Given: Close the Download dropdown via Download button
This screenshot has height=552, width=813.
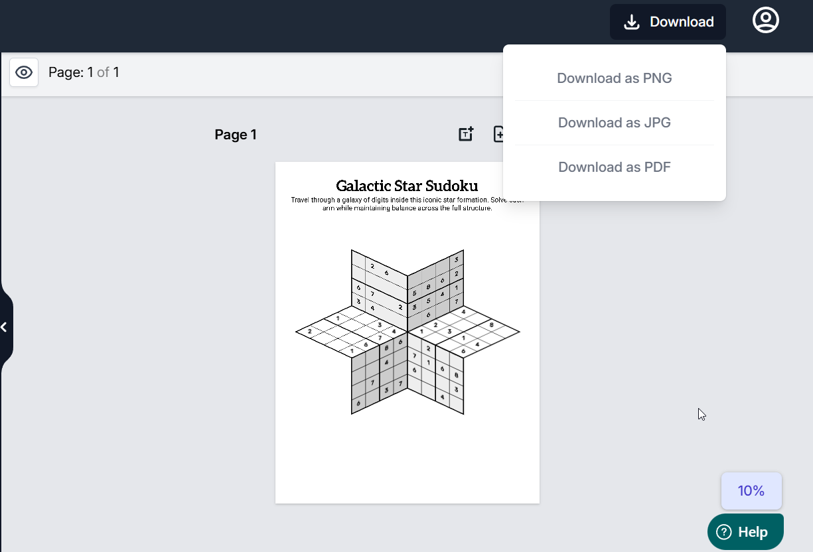Looking at the screenshot, I should coord(668,22).
